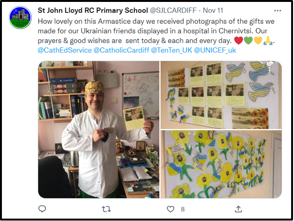The height and width of the screenshot is (221, 294).
Task: Follow the @TenTen_UK mention link
Action: point(172,50)
